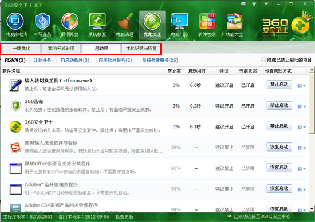Select the 输入法切换工具 ( ctfmon.exe ) row title
The height and width of the screenshot is (222, 315).
58,81
